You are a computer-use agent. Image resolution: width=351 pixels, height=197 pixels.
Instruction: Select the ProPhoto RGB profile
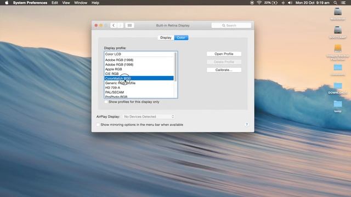[x=139, y=96]
